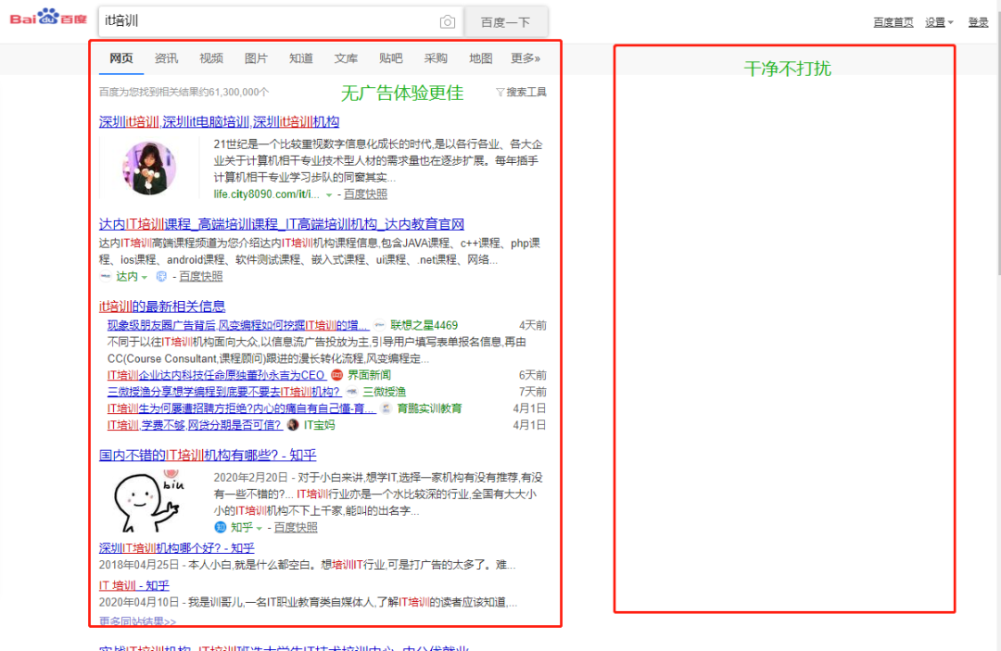The height and width of the screenshot is (651, 1001).
Task: Click the 三微授渔 source icon
Action: click(x=352, y=392)
